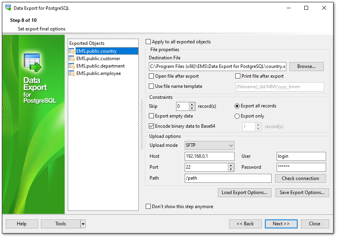The height and width of the screenshot is (237, 337).
Task: Click the Close button at bottom right
Action: click(315, 224)
